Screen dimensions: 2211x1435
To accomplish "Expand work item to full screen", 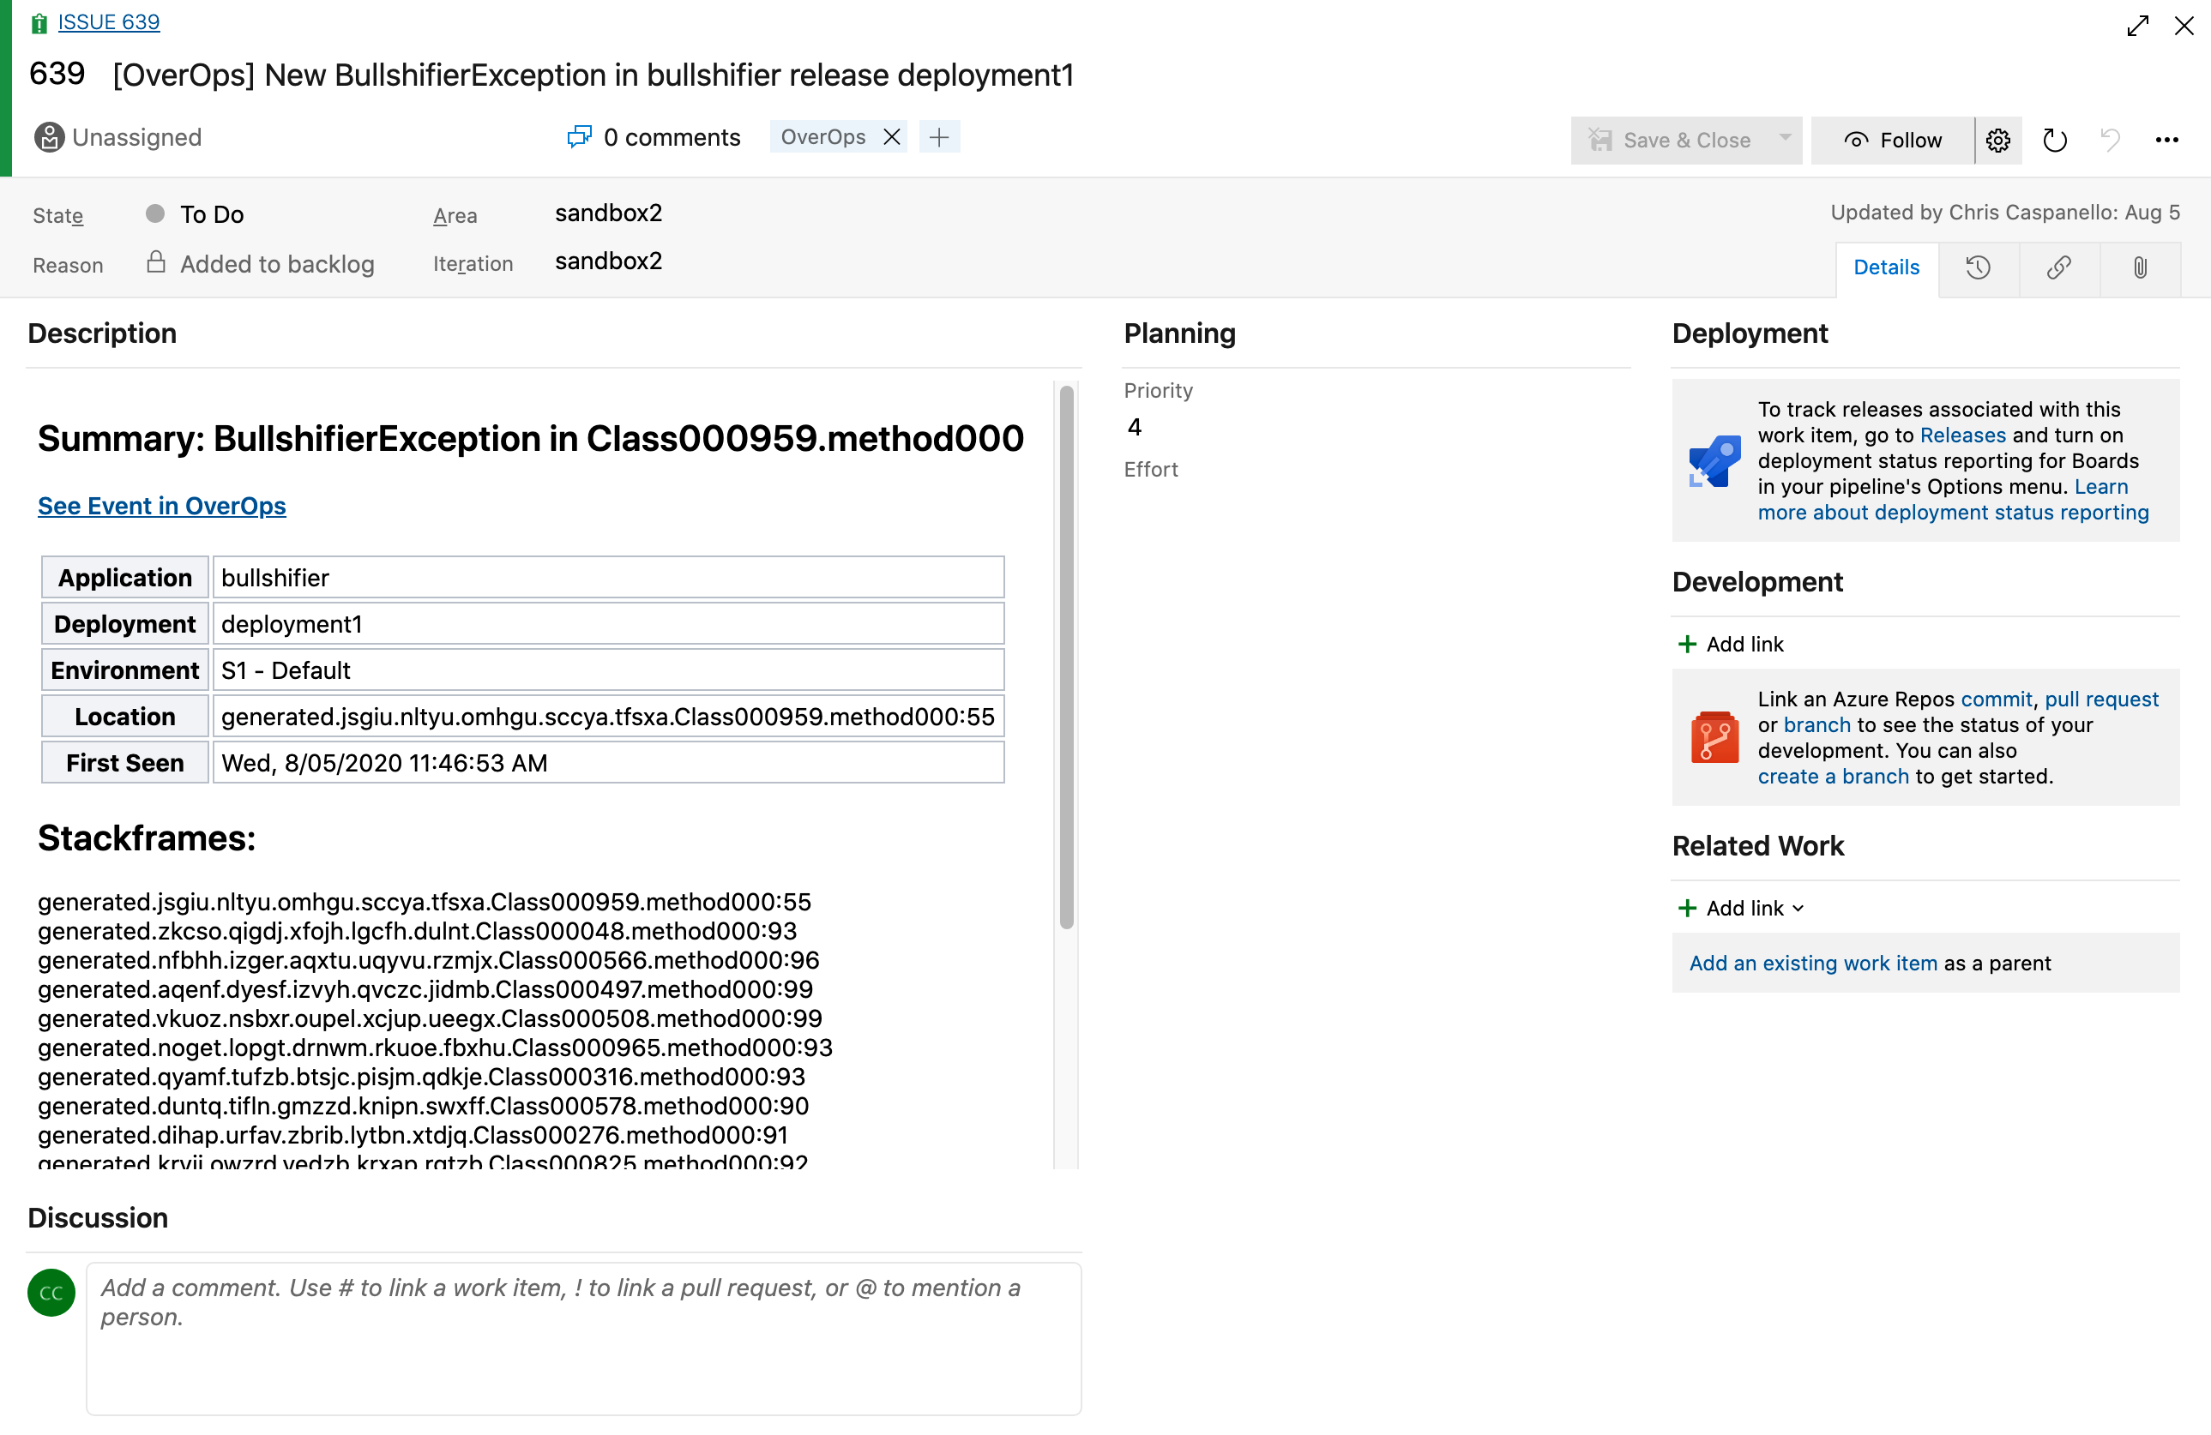I will pyautogui.click(x=2137, y=26).
